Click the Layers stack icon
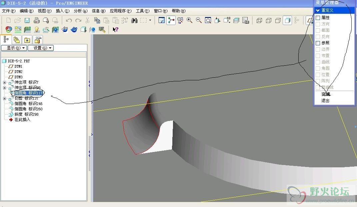Screen dimensions: 357x207 pyautogui.click(x=236, y=20)
